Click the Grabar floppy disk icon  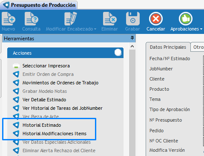(133, 19)
